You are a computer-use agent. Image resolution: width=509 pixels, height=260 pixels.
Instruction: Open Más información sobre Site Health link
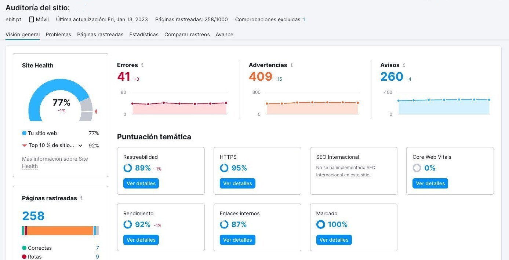click(x=55, y=159)
